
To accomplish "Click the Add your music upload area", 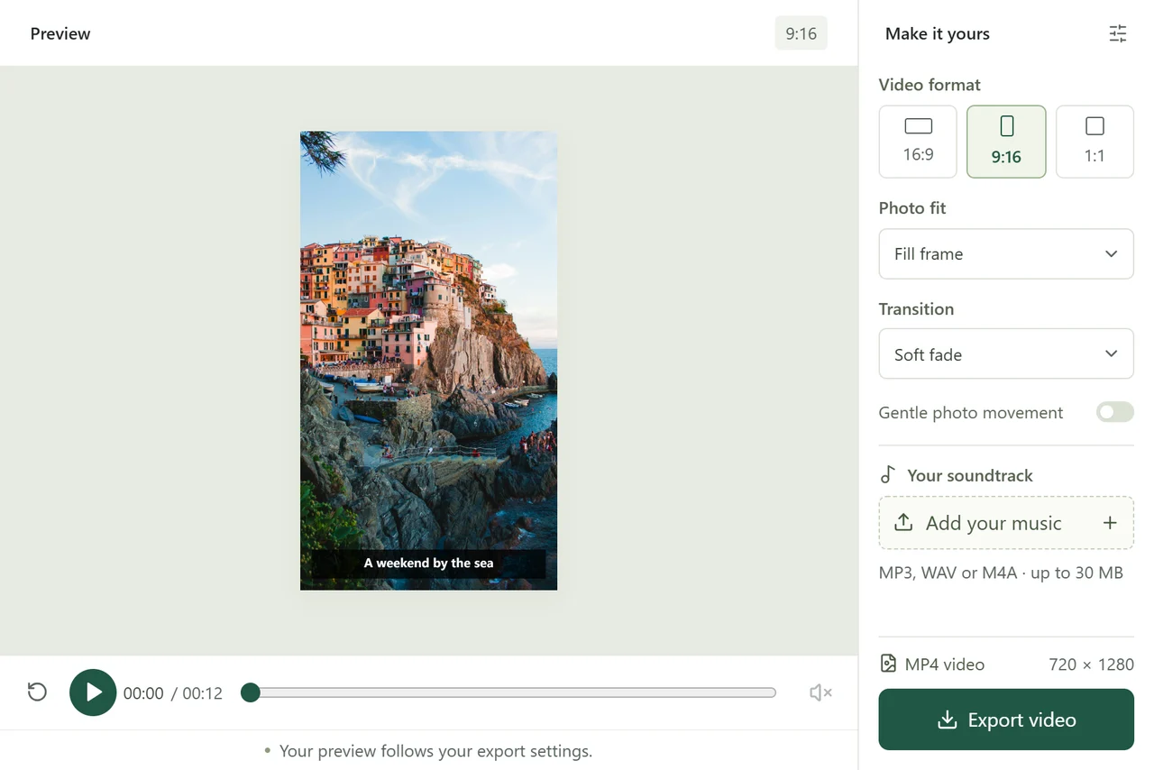I will click(1006, 523).
